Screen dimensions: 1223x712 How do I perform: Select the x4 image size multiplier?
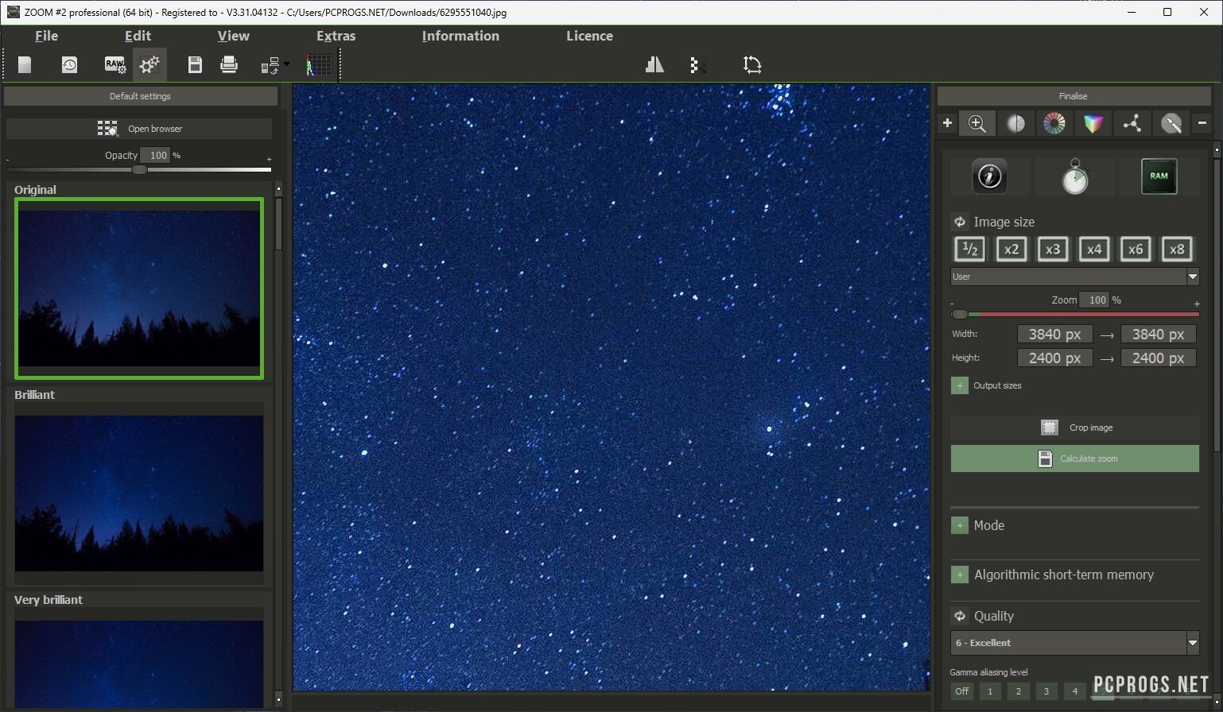(x=1093, y=250)
